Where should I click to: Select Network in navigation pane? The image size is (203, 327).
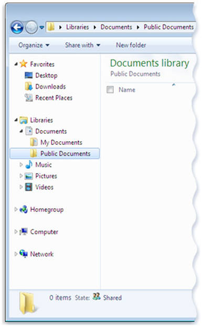coord(42,254)
